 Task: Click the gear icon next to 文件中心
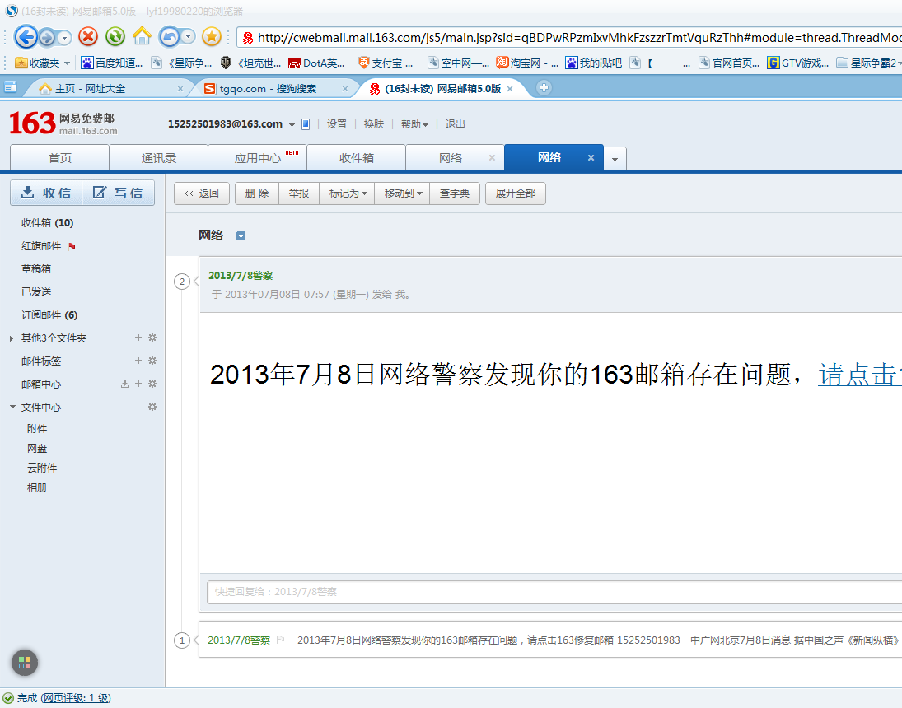[x=151, y=406]
